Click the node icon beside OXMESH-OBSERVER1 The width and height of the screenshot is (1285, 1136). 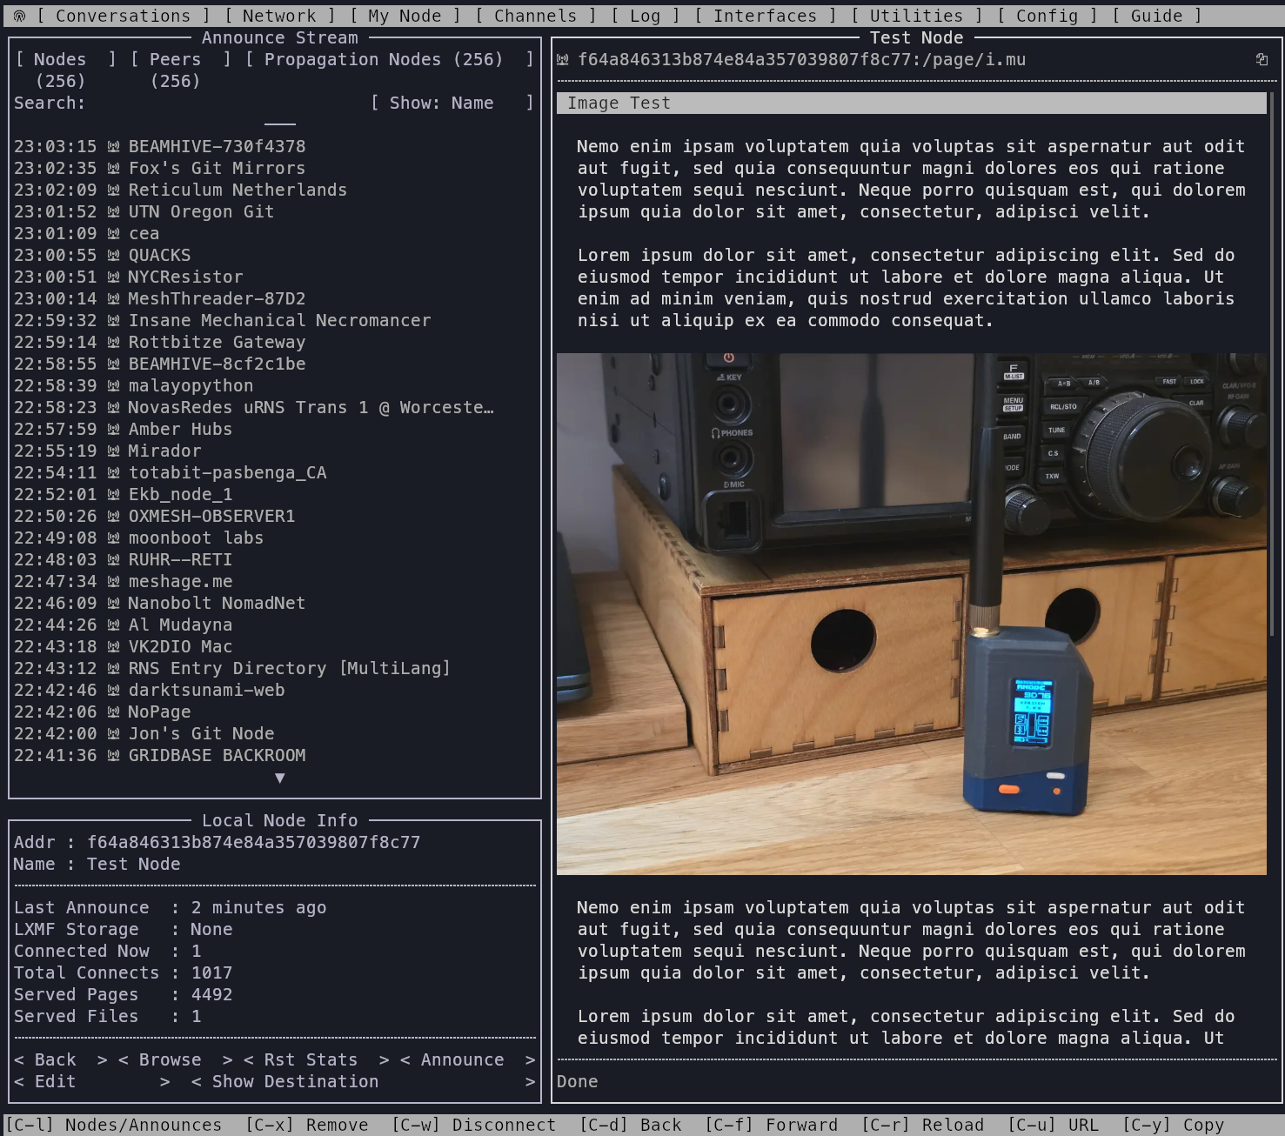coord(113,516)
